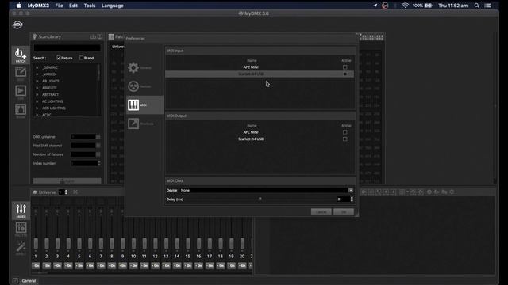This screenshot has height=285, width=508.
Task: Toggle the On button for channel 1
Action: (x=36, y=266)
